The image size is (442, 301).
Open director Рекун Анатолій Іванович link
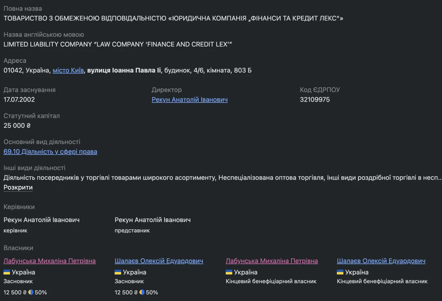pyautogui.click(x=189, y=100)
